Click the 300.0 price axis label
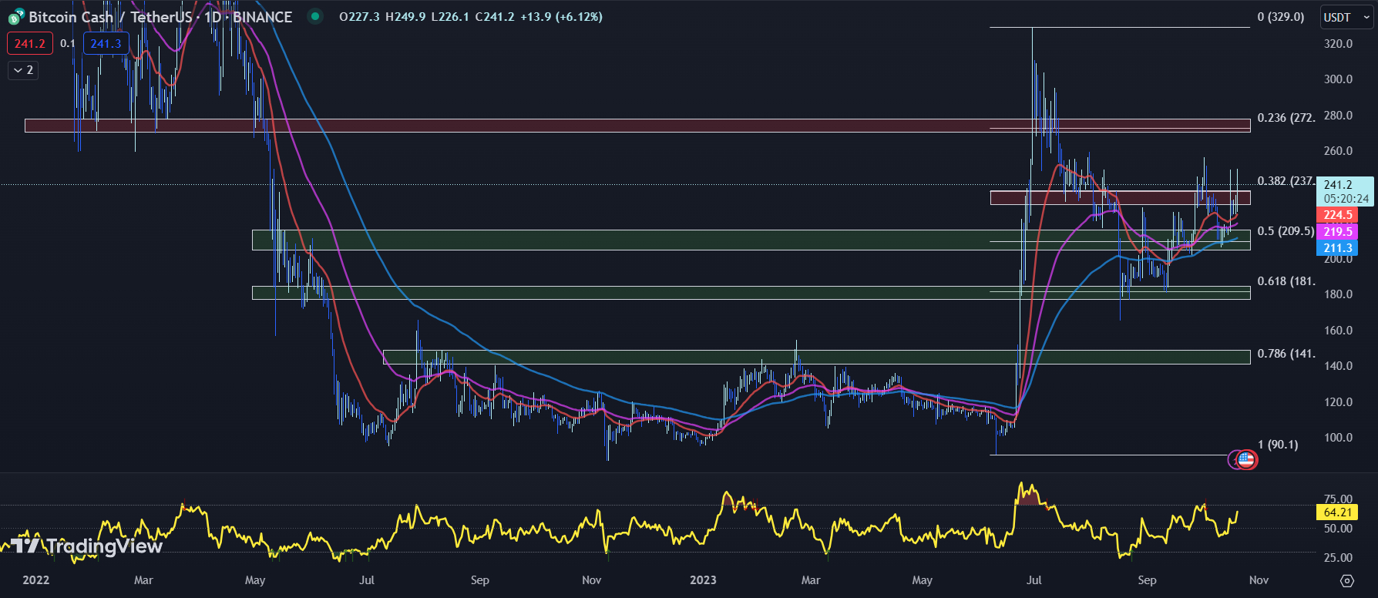1378x598 pixels. (x=1338, y=79)
